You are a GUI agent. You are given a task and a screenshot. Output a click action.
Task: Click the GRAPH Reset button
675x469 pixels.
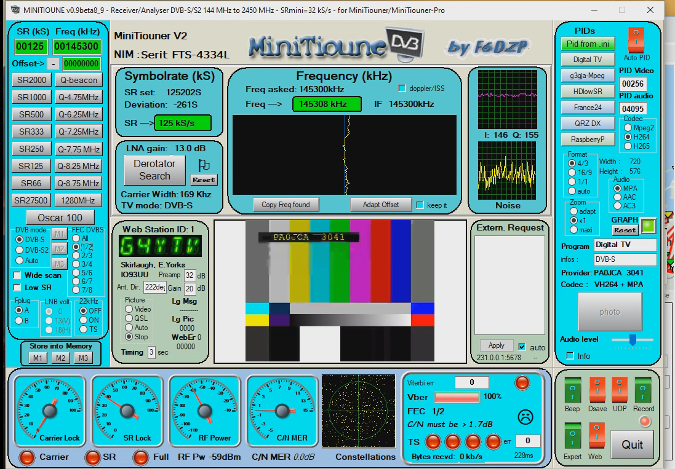(x=625, y=231)
